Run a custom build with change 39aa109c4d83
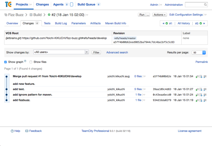 tap(197, 89)
